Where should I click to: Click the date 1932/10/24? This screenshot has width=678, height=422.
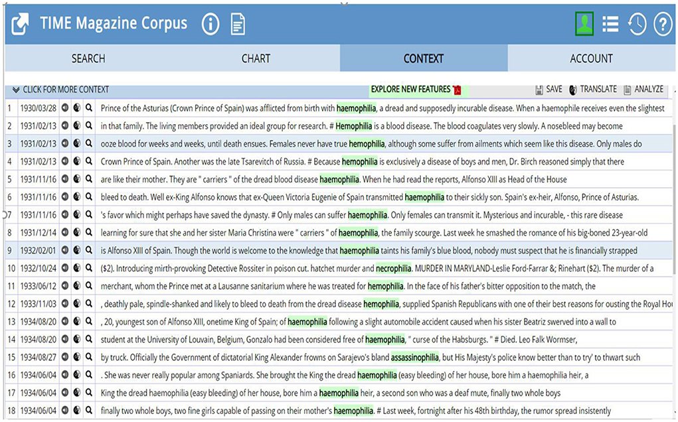coord(38,268)
